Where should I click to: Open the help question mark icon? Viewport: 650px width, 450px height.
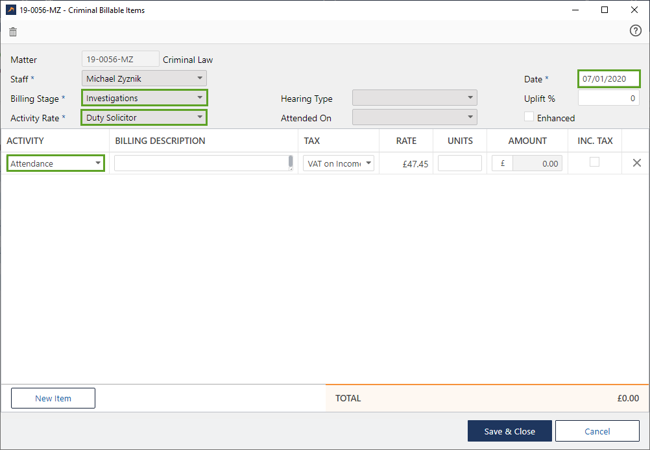point(635,31)
